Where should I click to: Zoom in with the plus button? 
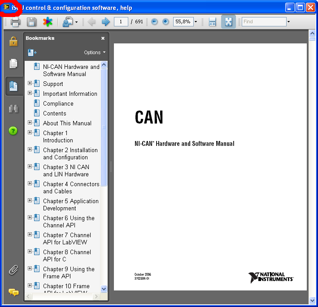pos(166,21)
